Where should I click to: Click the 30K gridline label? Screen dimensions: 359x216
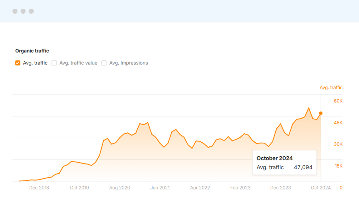pyautogui.click(x=338, y=144)
